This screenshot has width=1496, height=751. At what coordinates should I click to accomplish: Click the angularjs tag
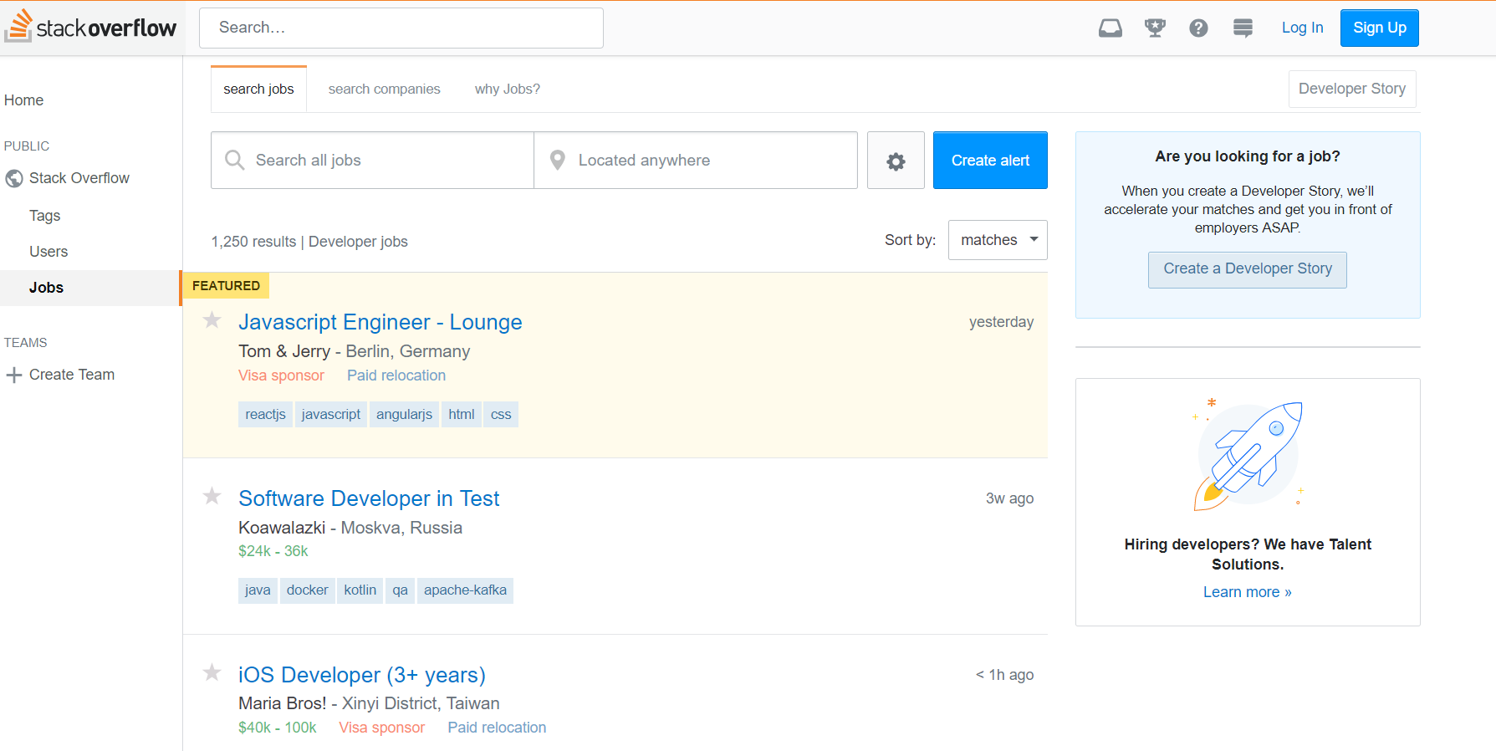point(404,414)
